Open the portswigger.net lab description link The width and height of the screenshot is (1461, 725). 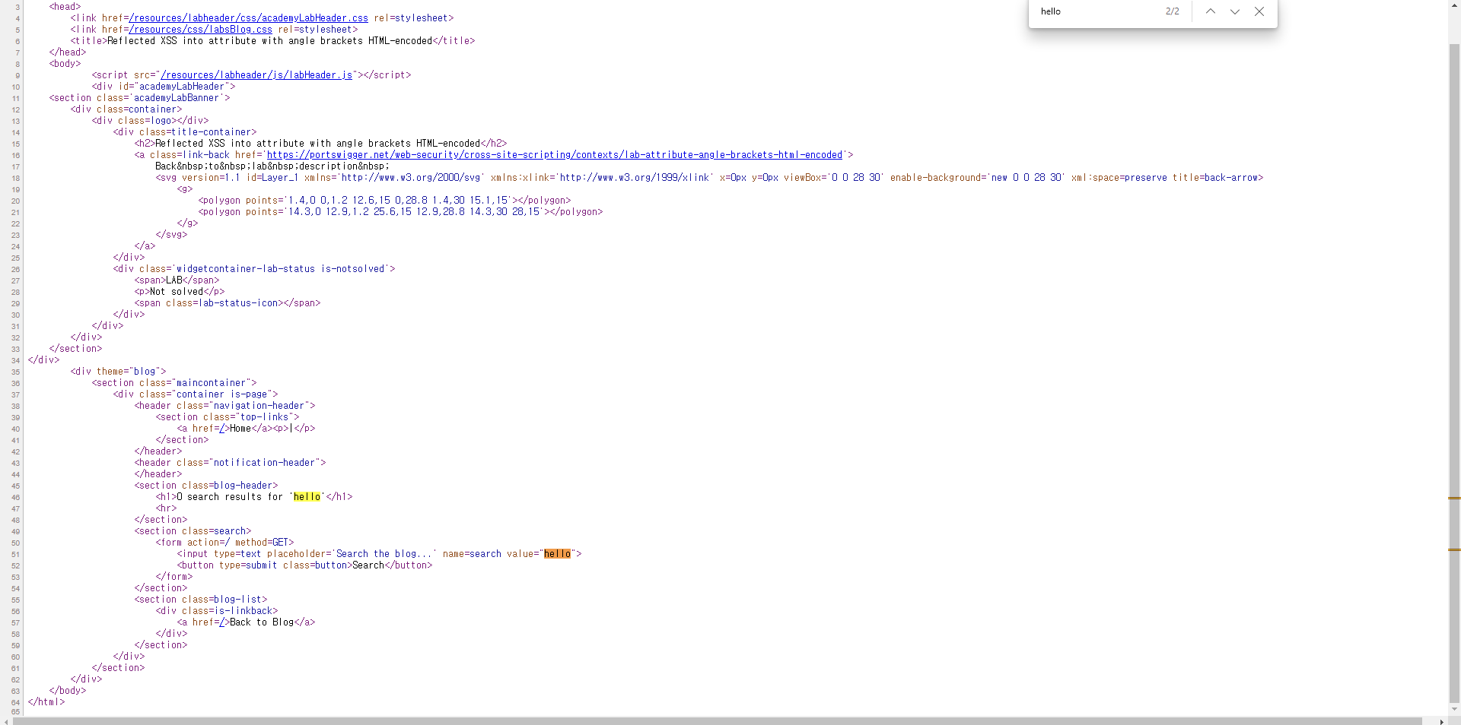554,155
